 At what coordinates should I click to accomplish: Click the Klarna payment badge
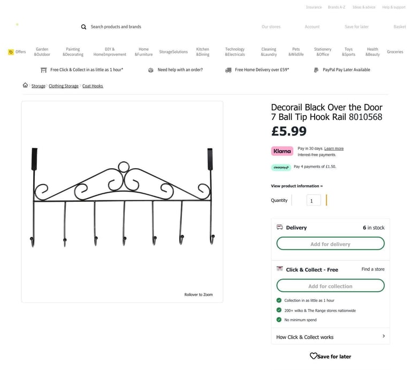[282, 151]
